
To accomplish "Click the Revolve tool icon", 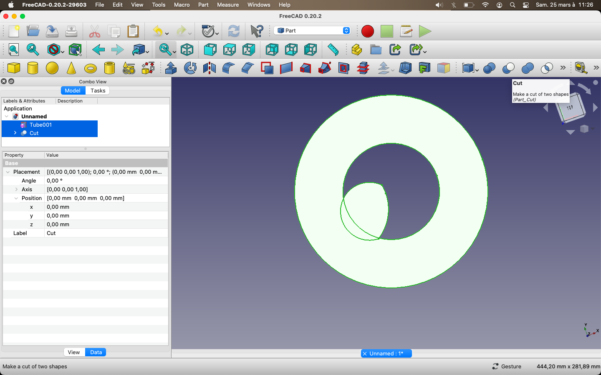I will (190, 68).
